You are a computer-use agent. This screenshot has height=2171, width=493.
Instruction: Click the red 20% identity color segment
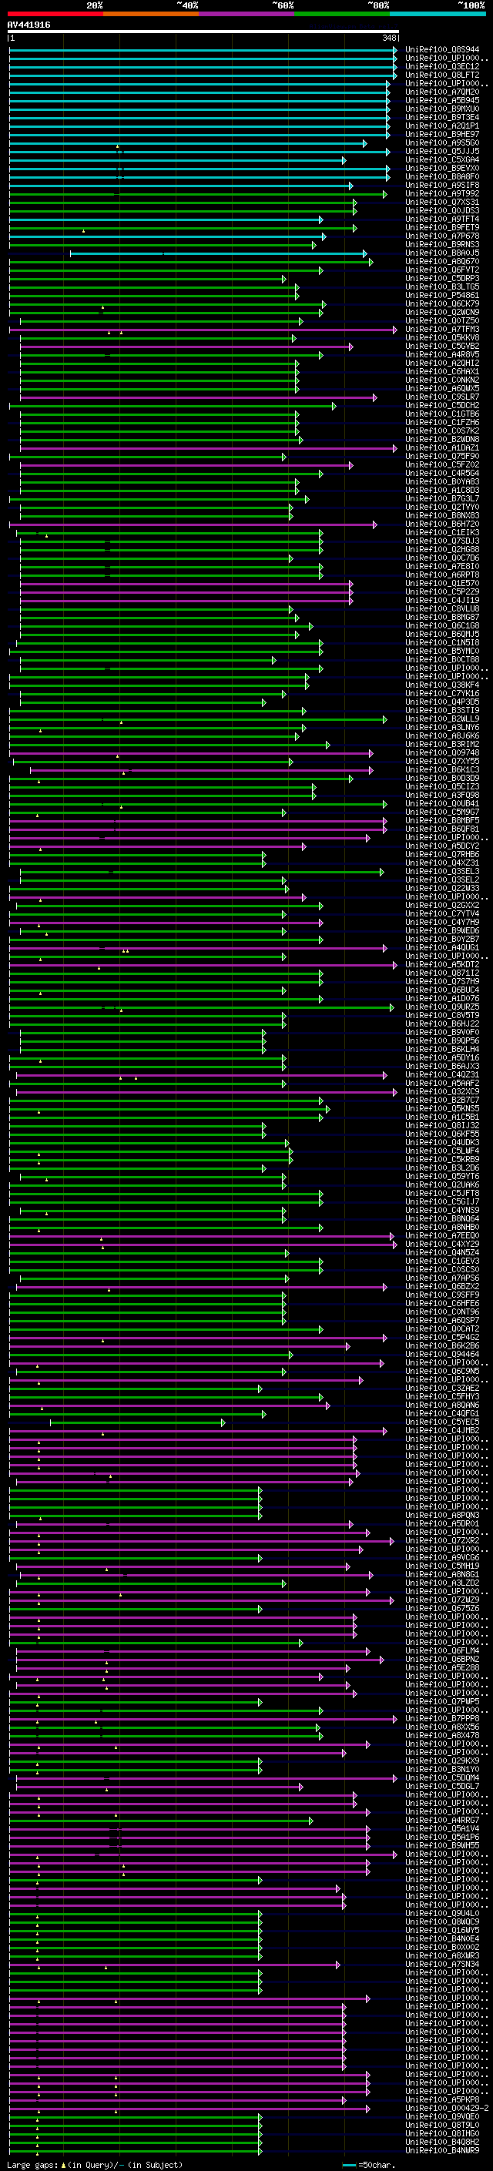coord(55,14)
